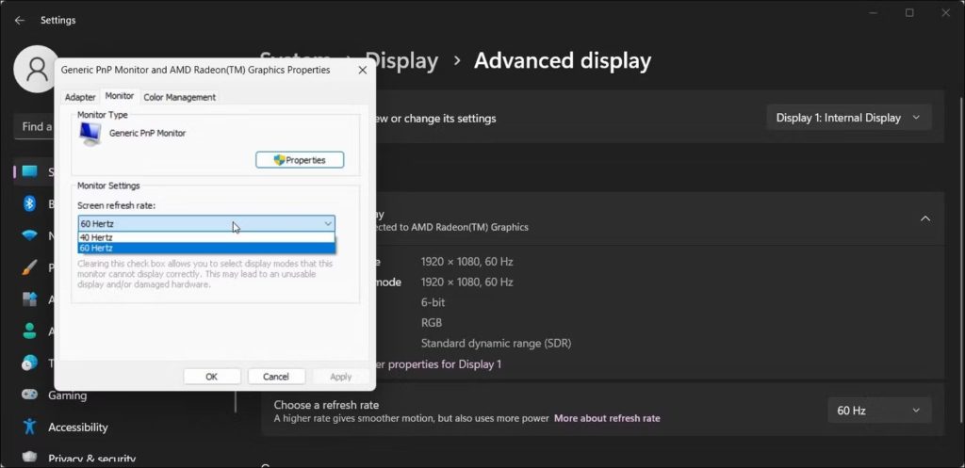Open the Display 1: Internal Display dropdown
This screenshot has height=468, width=965.
(849, 118)
